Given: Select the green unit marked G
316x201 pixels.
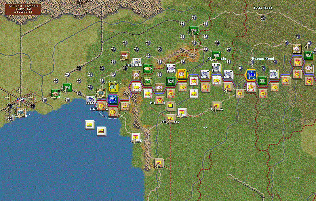Looking at the screenshot, I should pos(148,81).
